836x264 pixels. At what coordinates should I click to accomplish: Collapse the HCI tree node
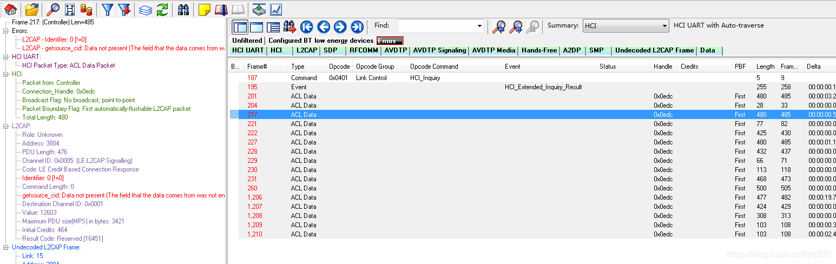point(6,74)
